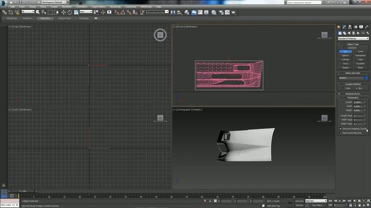Enable the AutoGrid checkbox
Image resolution: width=371 pixels, height=208 pixels.
[345, 47]
